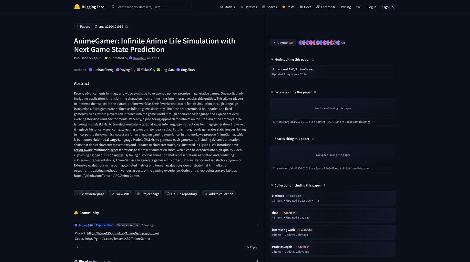Screen dimensions: 470x262
Task: Open the ProjetosLegais collection
Action: point(333,249)
